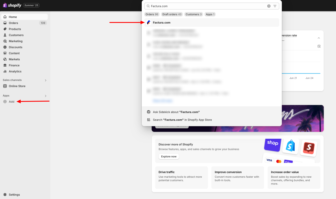The height and width of the screenshot is (199, 336).
Task: Open Online Store channel
Action: [x=24, y=86]
